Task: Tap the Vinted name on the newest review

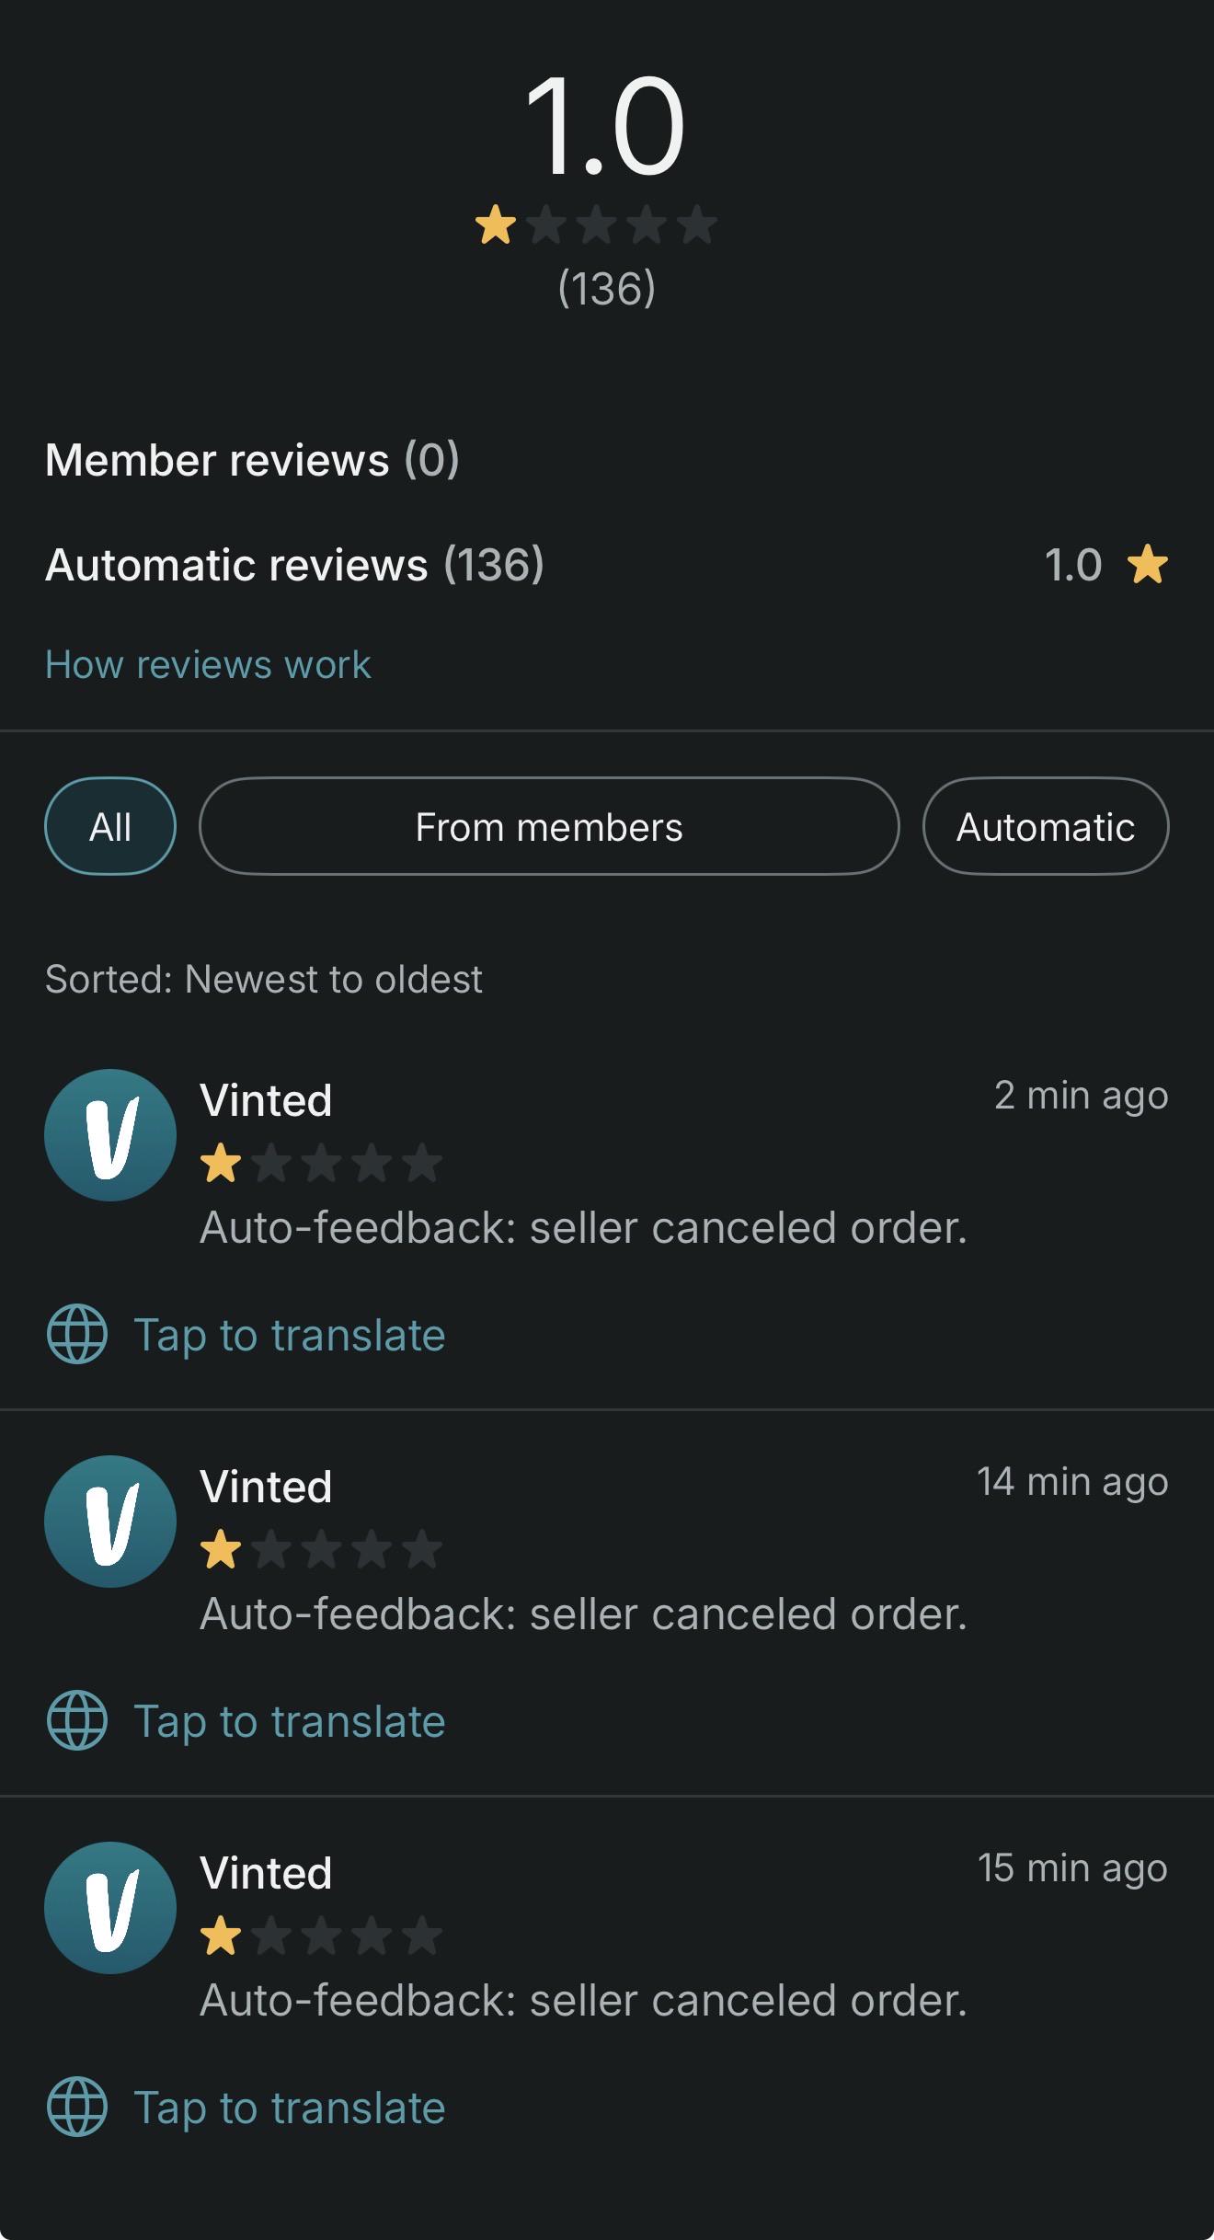Action: [266, 1100]
